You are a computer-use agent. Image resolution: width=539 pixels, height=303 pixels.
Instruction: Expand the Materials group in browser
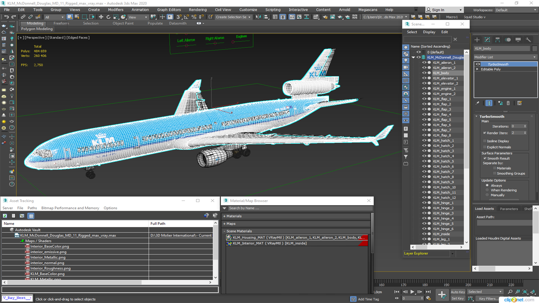tap(224, 216)
